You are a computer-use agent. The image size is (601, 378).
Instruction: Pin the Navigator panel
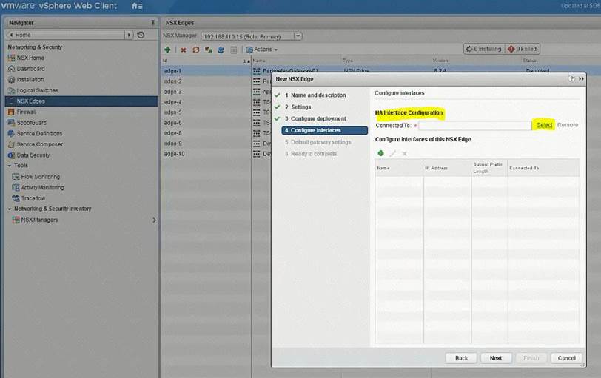pos(152,23)
